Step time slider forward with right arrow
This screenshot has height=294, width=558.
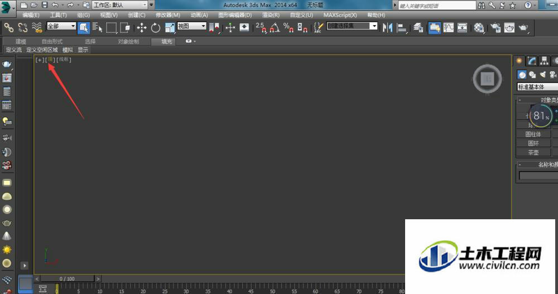coord(98,279)
